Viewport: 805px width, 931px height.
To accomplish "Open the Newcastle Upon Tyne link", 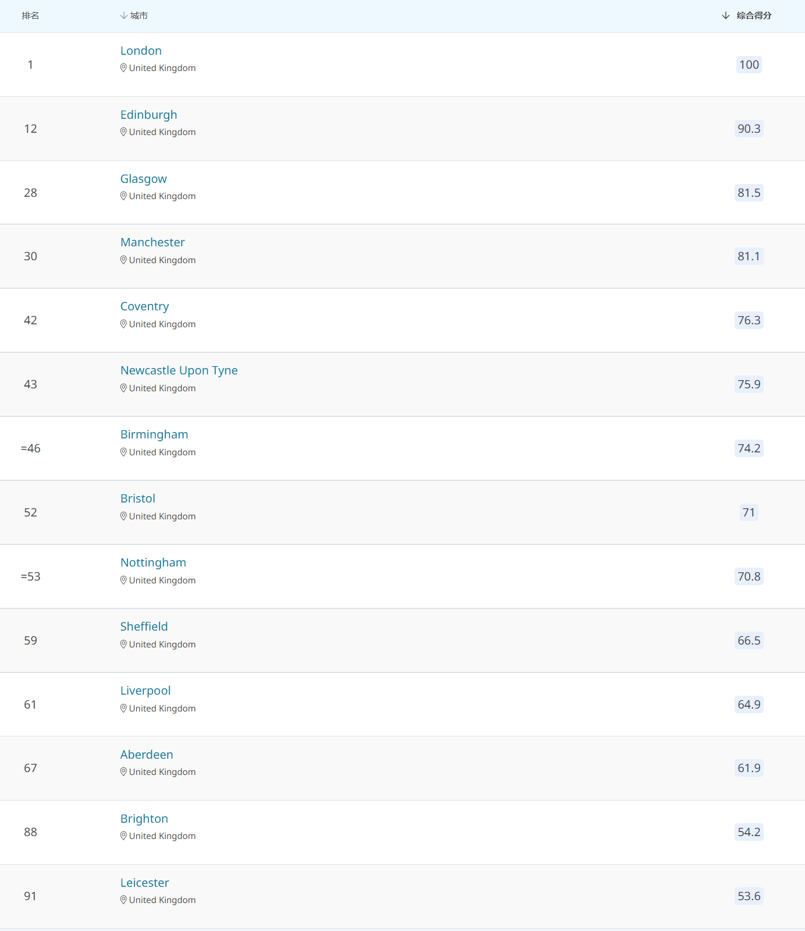I will 179,370.
